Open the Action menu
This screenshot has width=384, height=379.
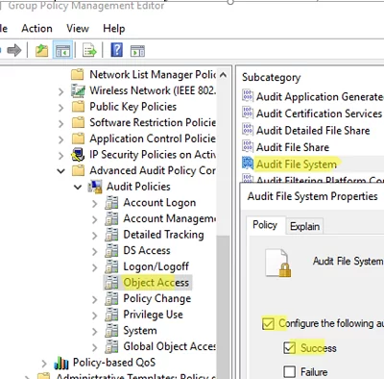[x=36, y=29]
